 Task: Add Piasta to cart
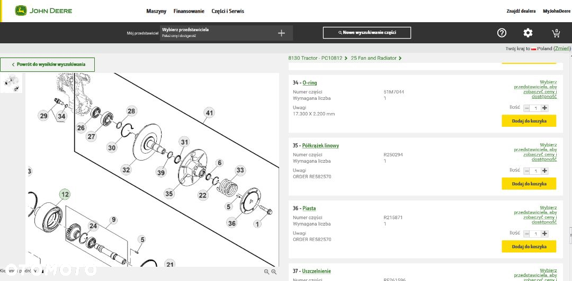point(529,247)
